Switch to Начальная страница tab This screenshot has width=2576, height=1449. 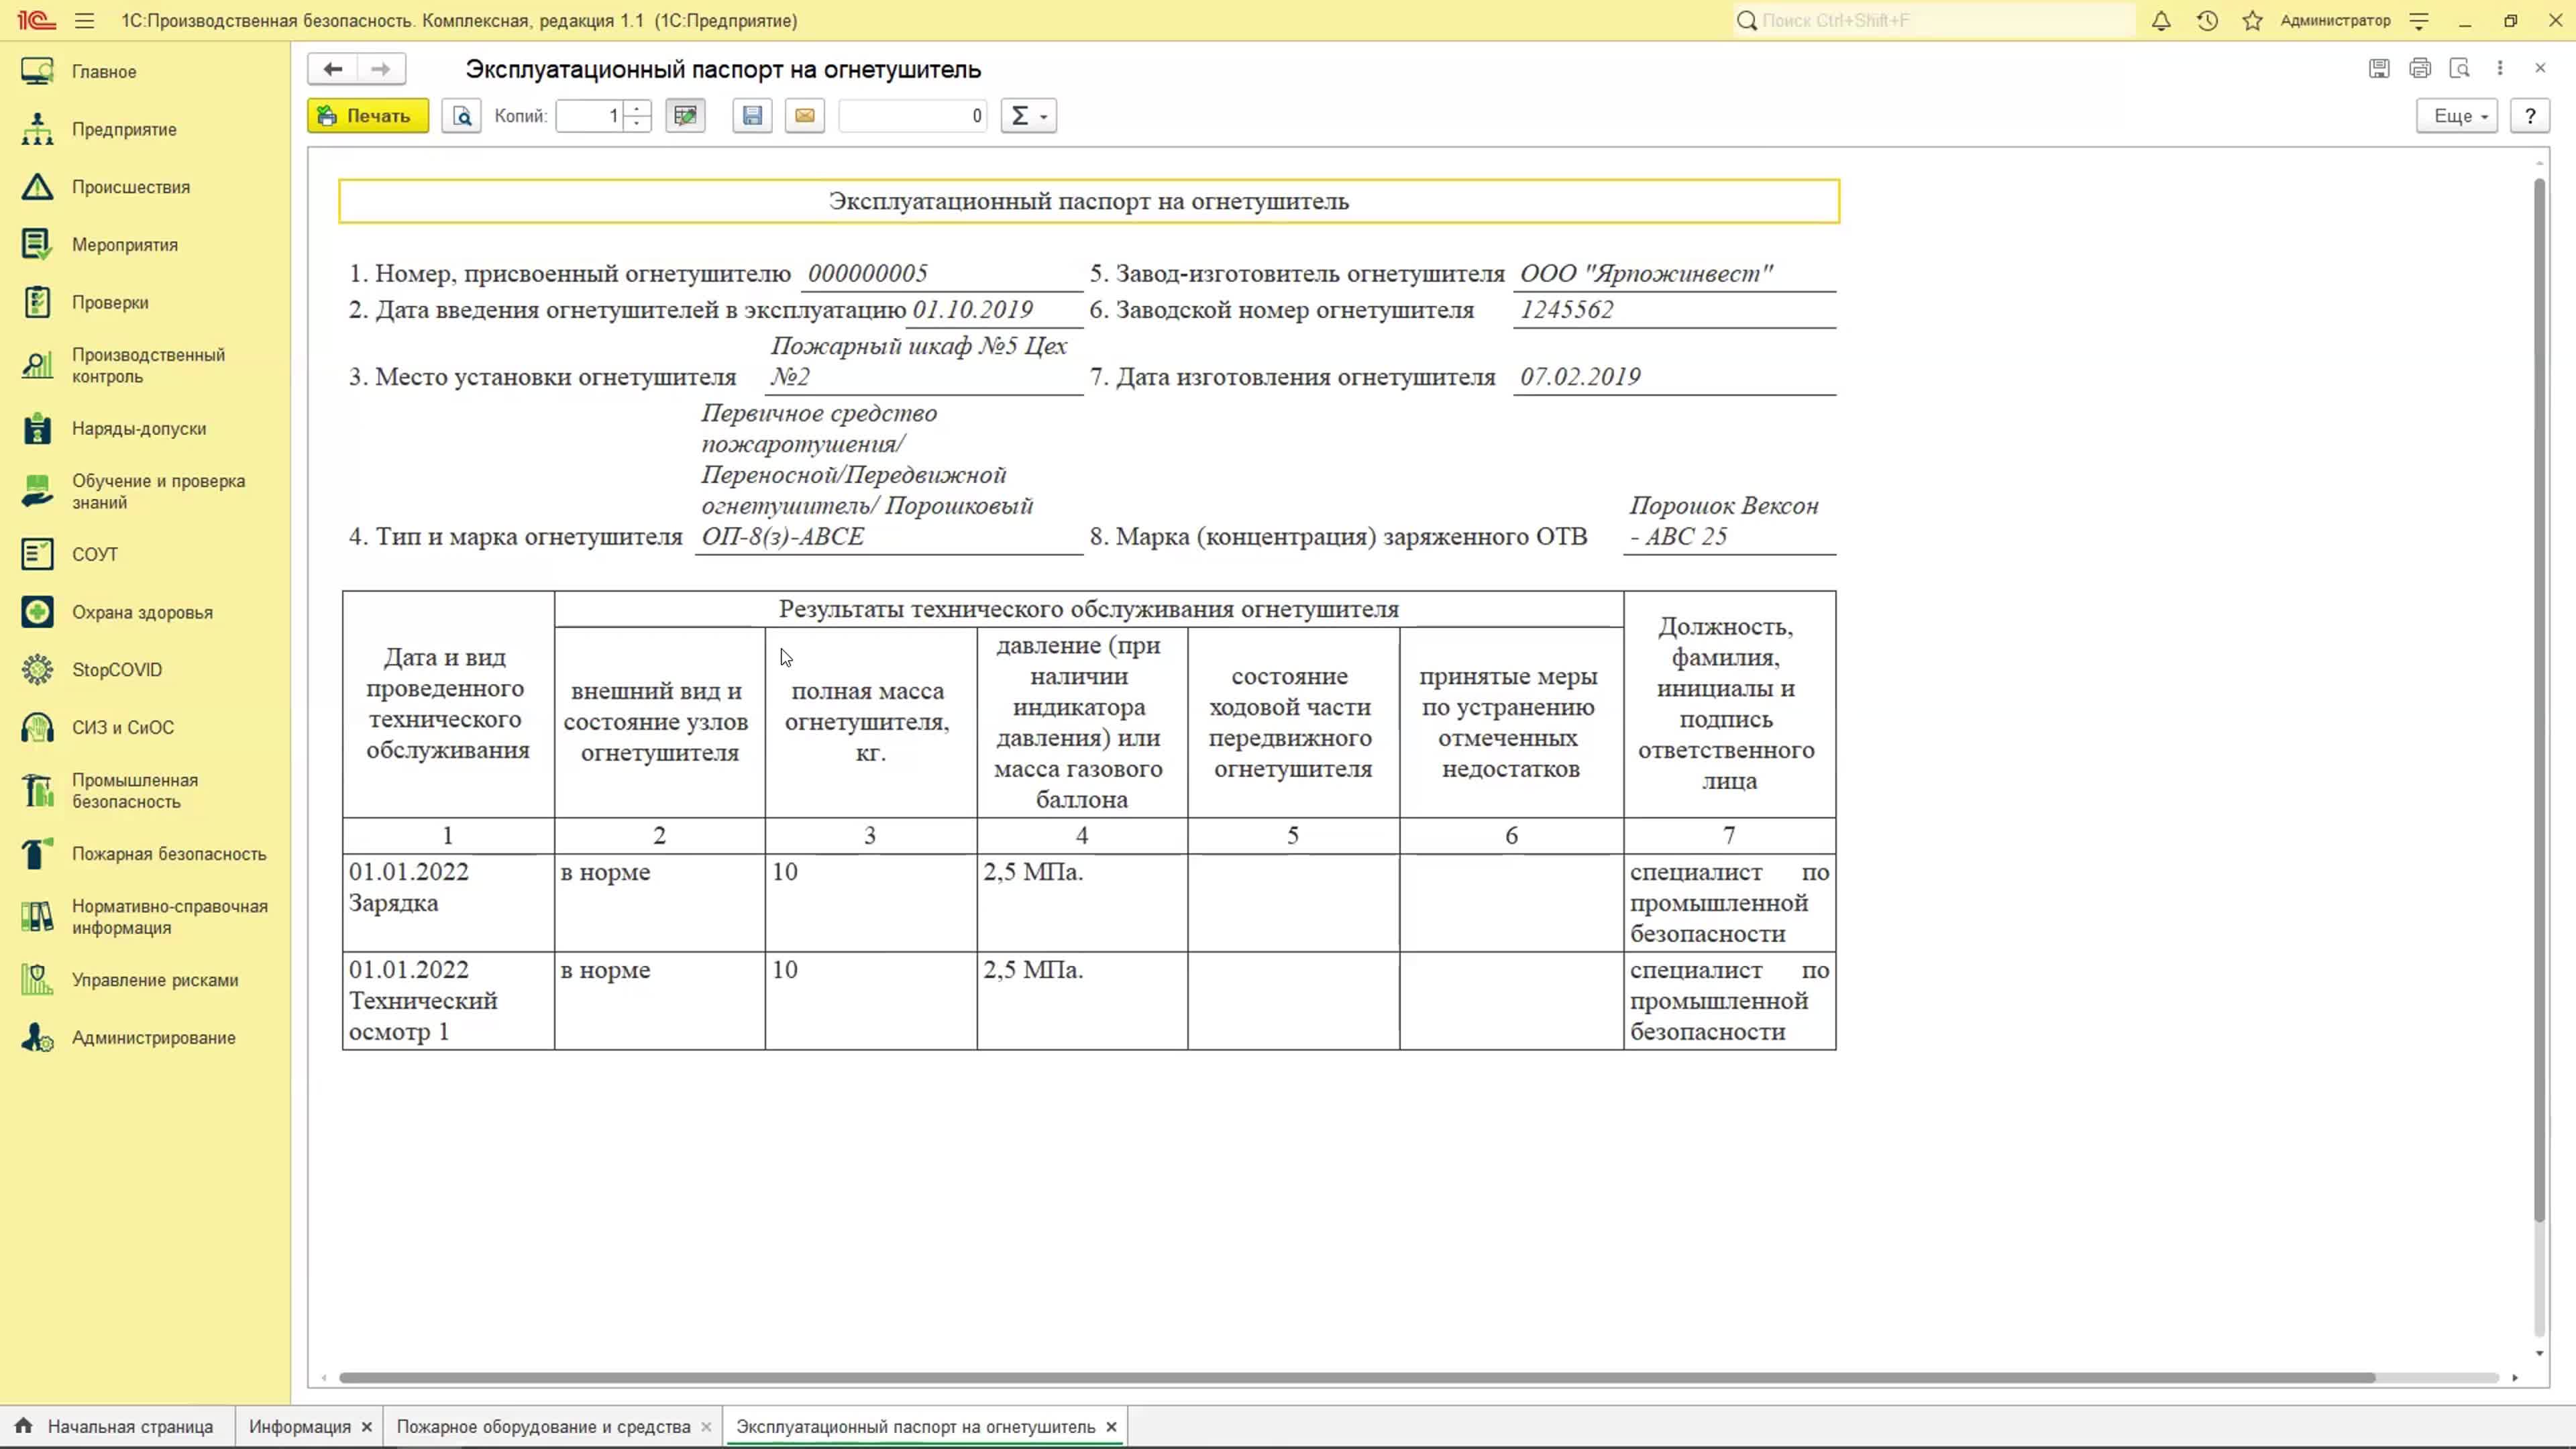[117, 1427]
